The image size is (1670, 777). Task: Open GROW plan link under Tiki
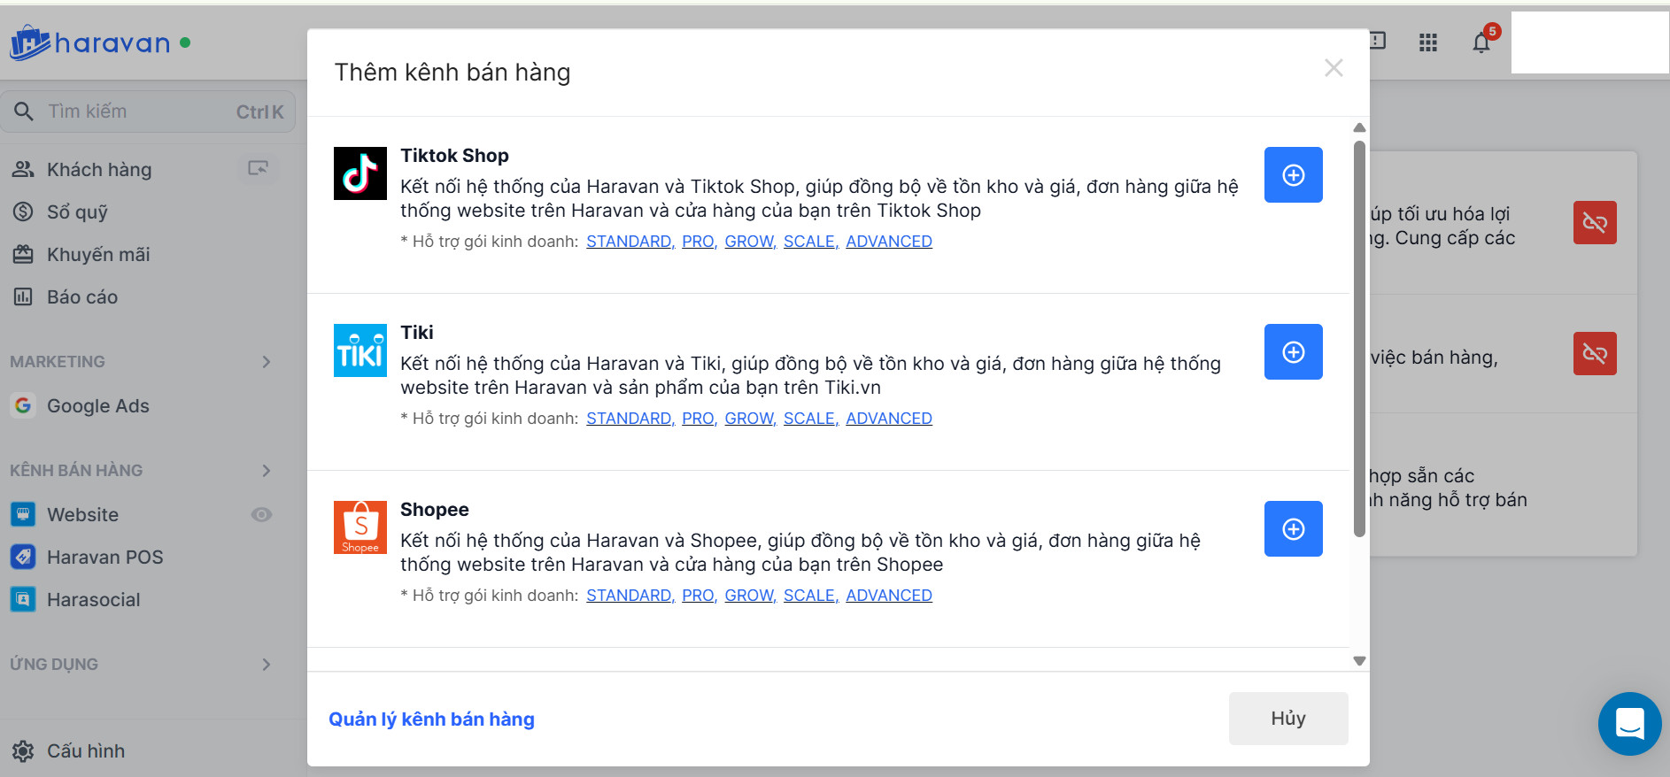(751, 419)
